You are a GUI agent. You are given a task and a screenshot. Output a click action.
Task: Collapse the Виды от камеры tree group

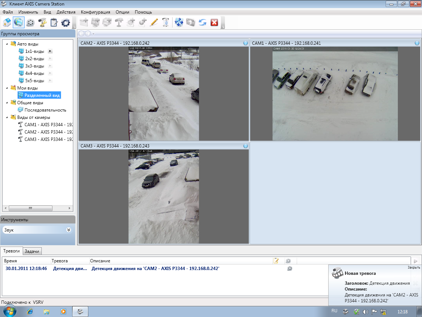point(7,117)
